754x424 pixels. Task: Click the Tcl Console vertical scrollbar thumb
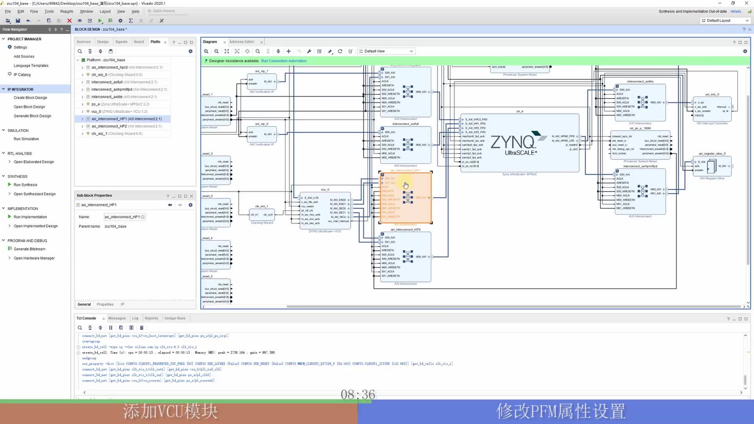click(745, 380)
